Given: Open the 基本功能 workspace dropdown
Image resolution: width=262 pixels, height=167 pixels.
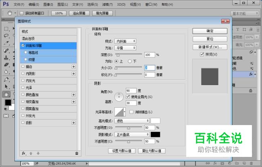Looking at the screenshot, I should (x=245, y=13).
